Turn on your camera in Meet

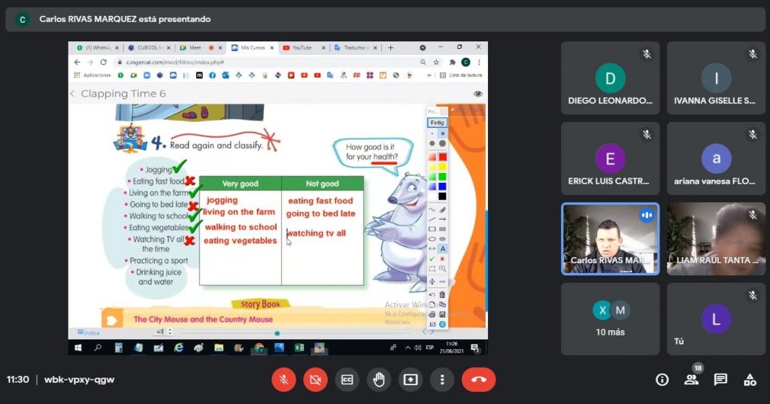pos(315,379)
